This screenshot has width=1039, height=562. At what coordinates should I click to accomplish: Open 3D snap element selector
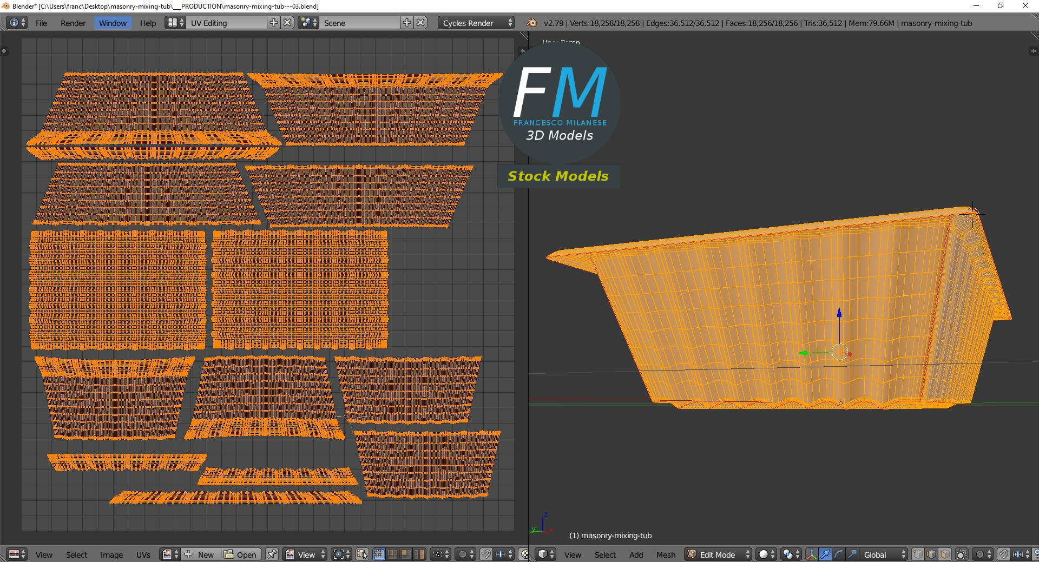(x=1022, y=554)
